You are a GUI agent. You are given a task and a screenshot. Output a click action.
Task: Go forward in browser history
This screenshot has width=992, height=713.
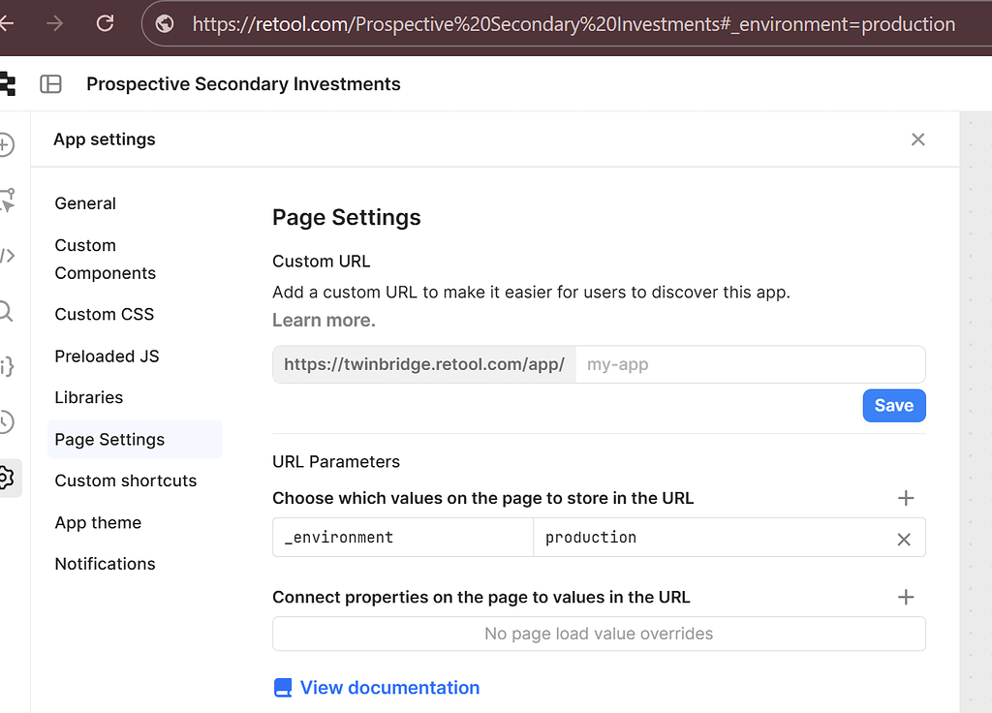pyautogui.click(x=55, y=24)
